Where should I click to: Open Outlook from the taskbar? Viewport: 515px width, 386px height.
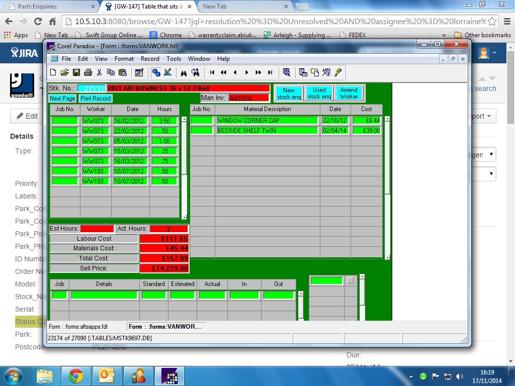107,376
